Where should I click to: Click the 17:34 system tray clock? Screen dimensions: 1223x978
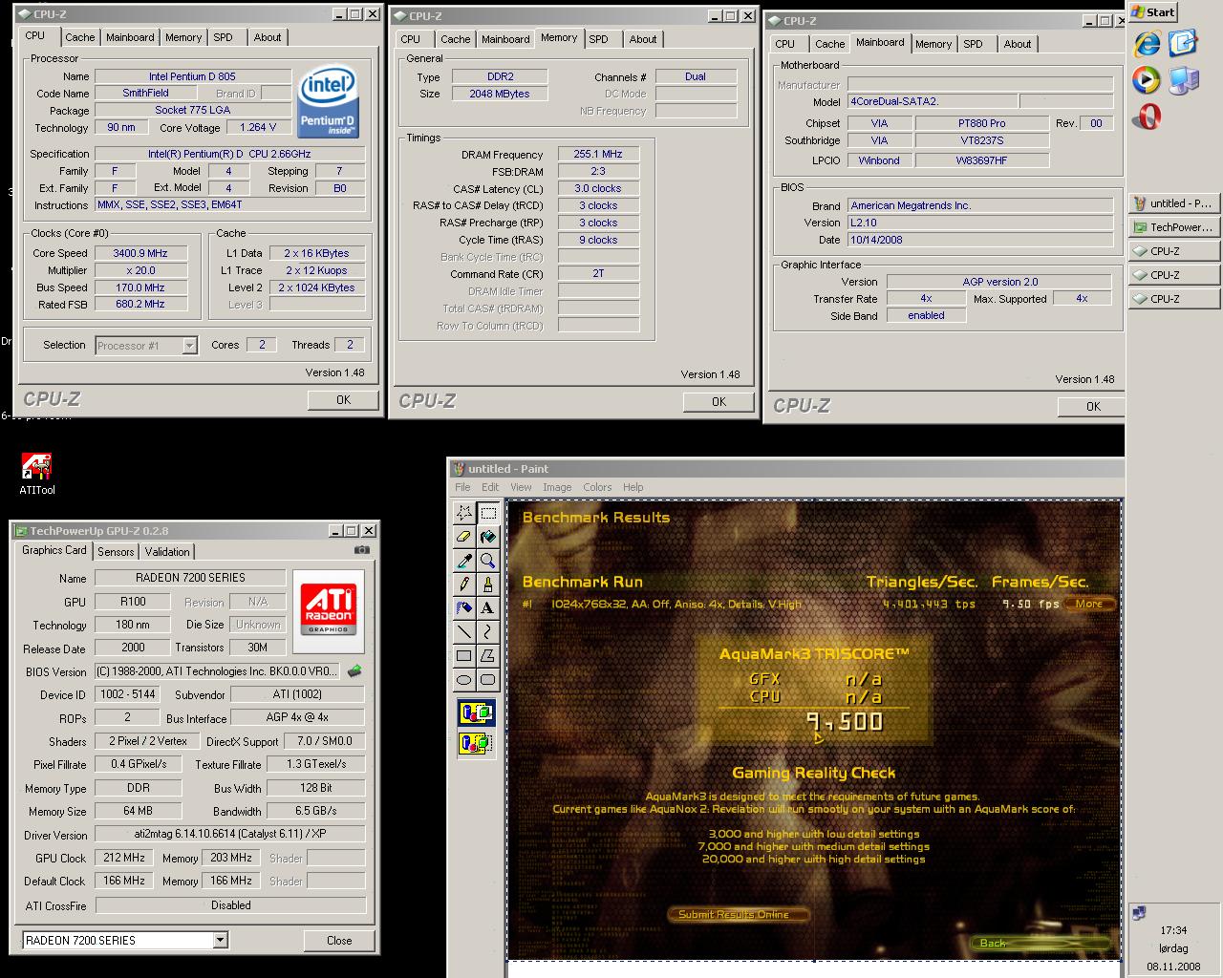coord(1173,929)
